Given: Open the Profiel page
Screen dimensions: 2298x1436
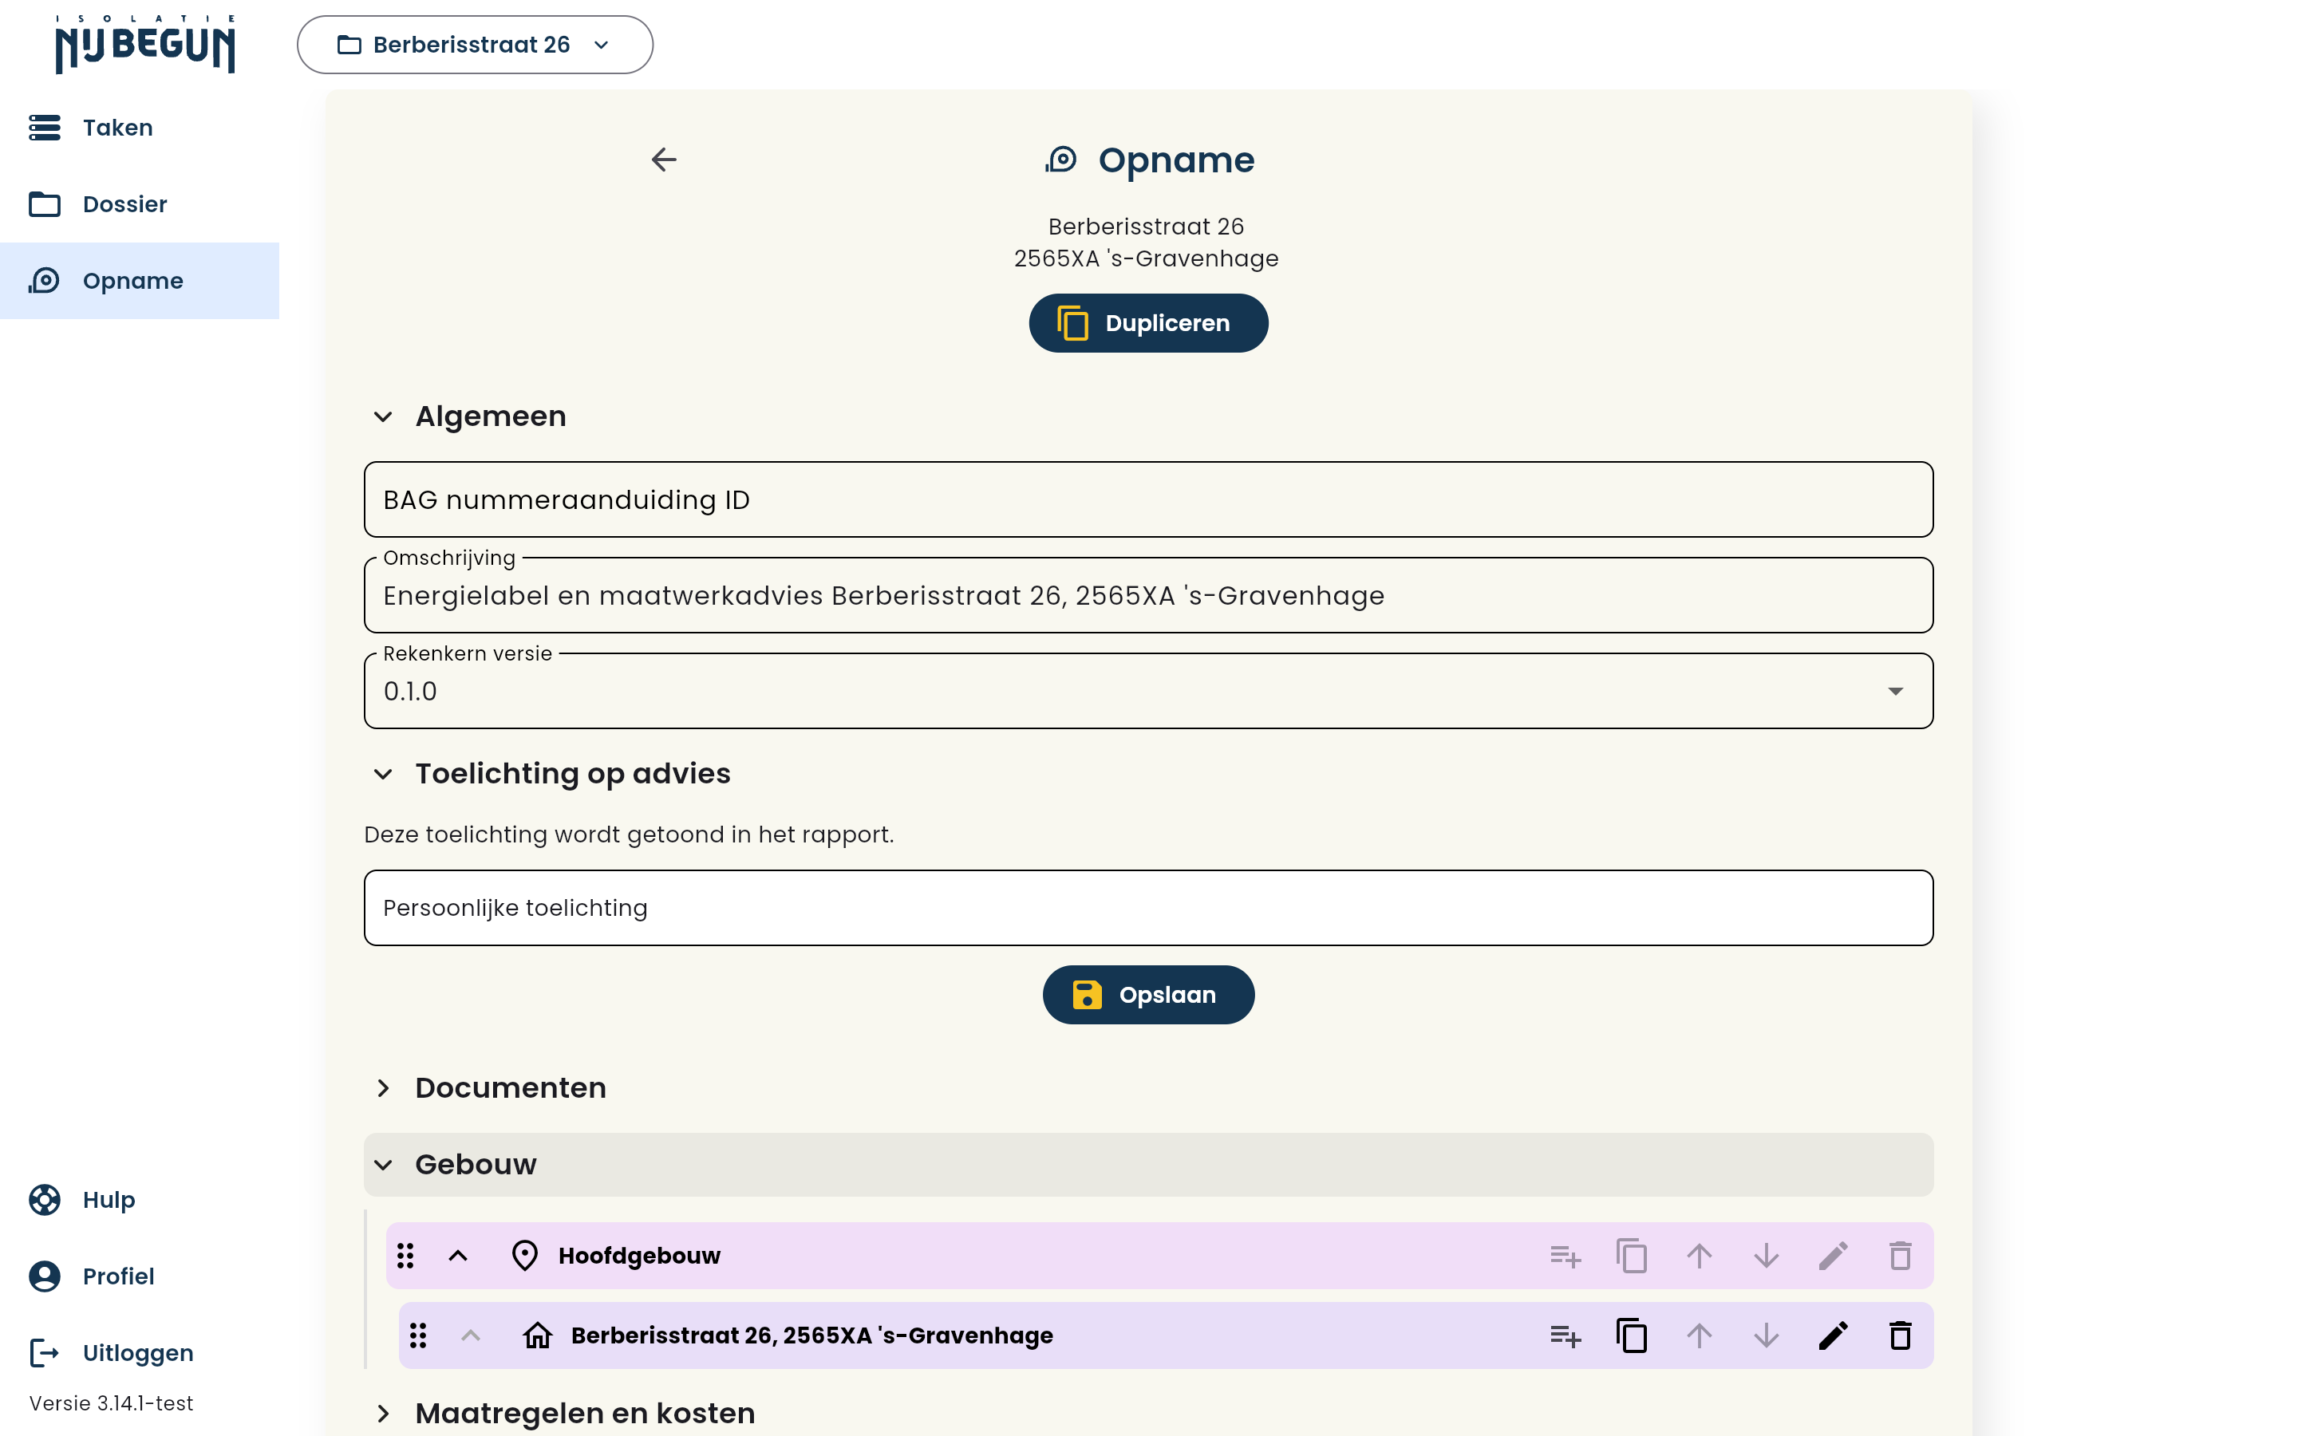Looking at the screenshot, I should (x=140, y=1276).
